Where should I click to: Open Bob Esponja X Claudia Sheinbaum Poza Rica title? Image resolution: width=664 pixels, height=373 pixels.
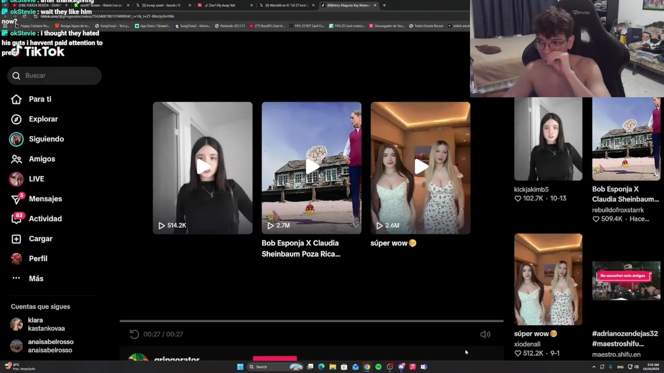pyautogui.click(x=301, y=248)
